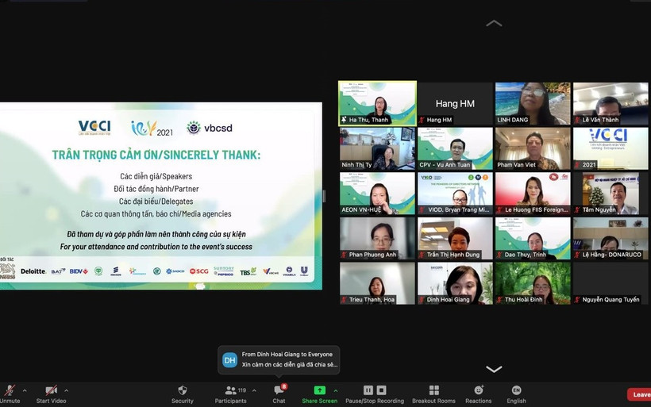
Task: Select the LINH DANG video thumbnail
Action: pos(533,103)
